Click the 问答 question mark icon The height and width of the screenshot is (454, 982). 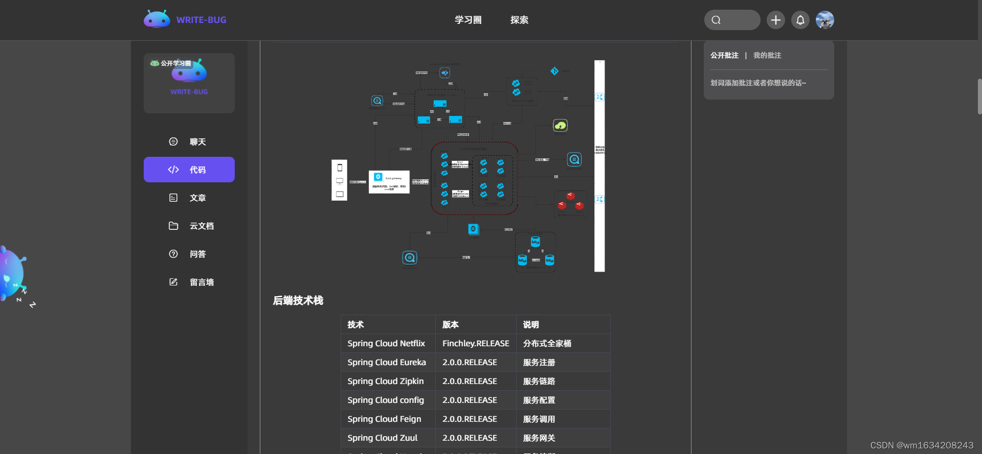[173, 254]
